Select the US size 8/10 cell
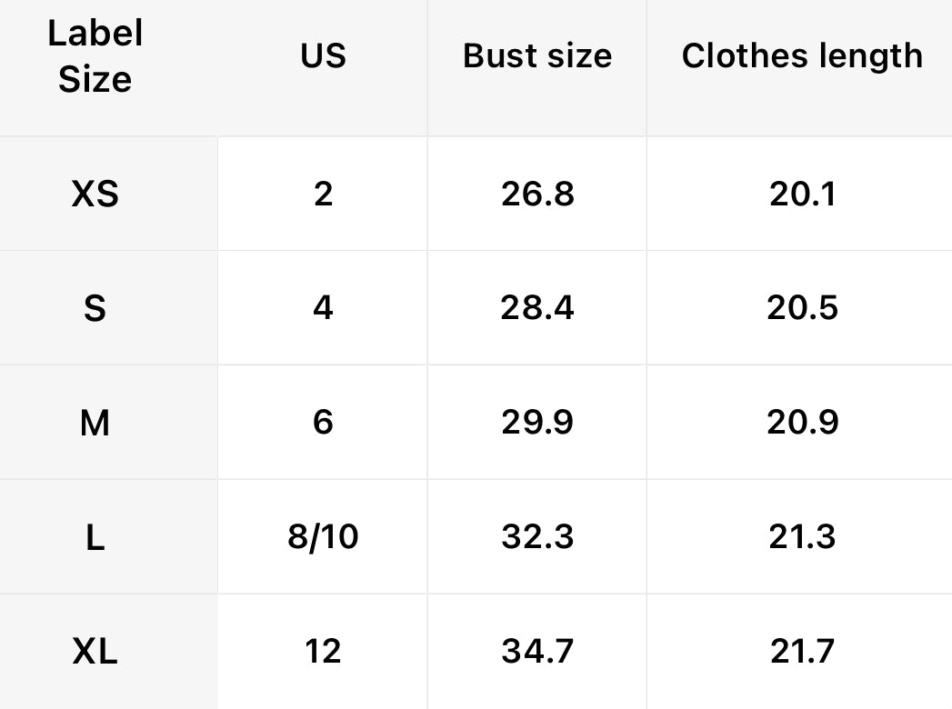Screen dimensions: 952x709 pos(323,537)
